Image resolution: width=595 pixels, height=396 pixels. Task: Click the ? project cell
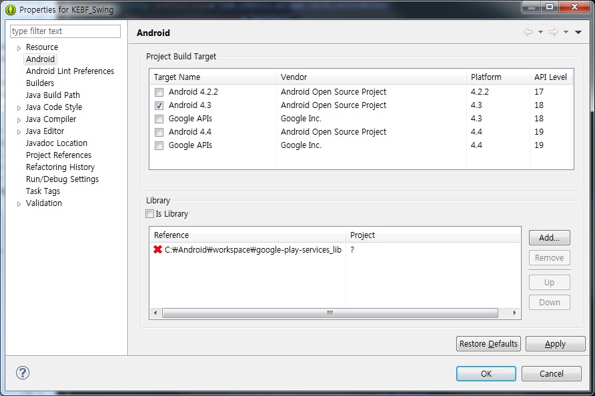click(352, 249)
